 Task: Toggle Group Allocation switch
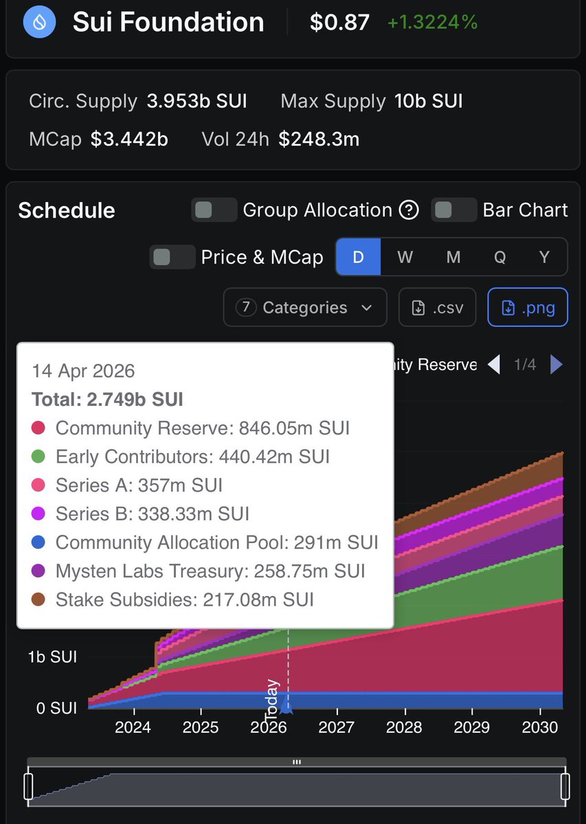pos(214,210)
